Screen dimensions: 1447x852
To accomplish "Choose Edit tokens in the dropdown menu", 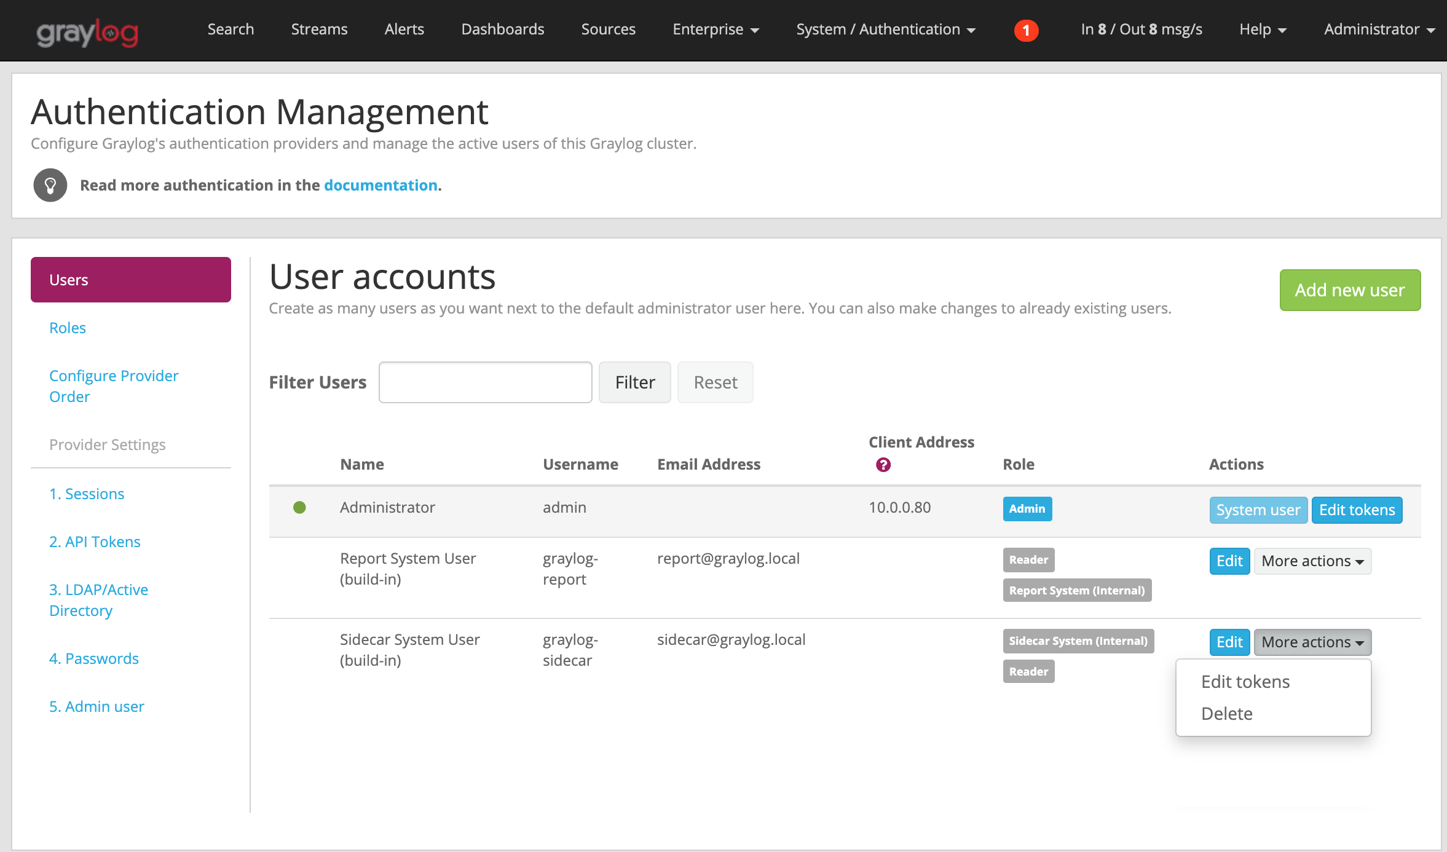I will 1245,682.
